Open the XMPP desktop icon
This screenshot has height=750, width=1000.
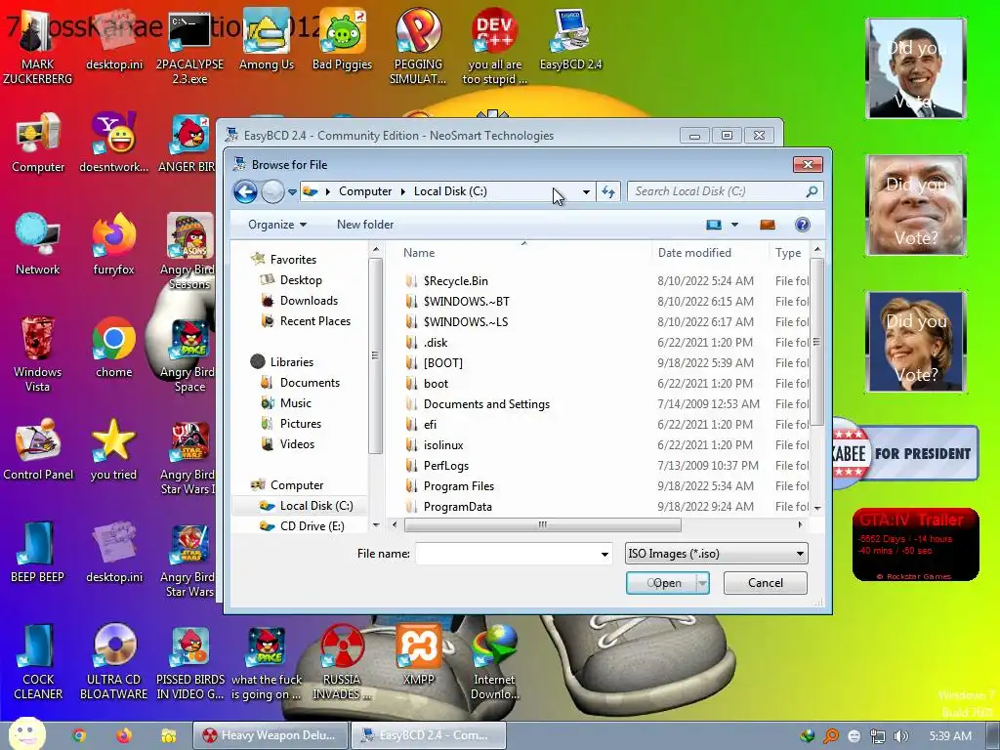coord(418,655)
